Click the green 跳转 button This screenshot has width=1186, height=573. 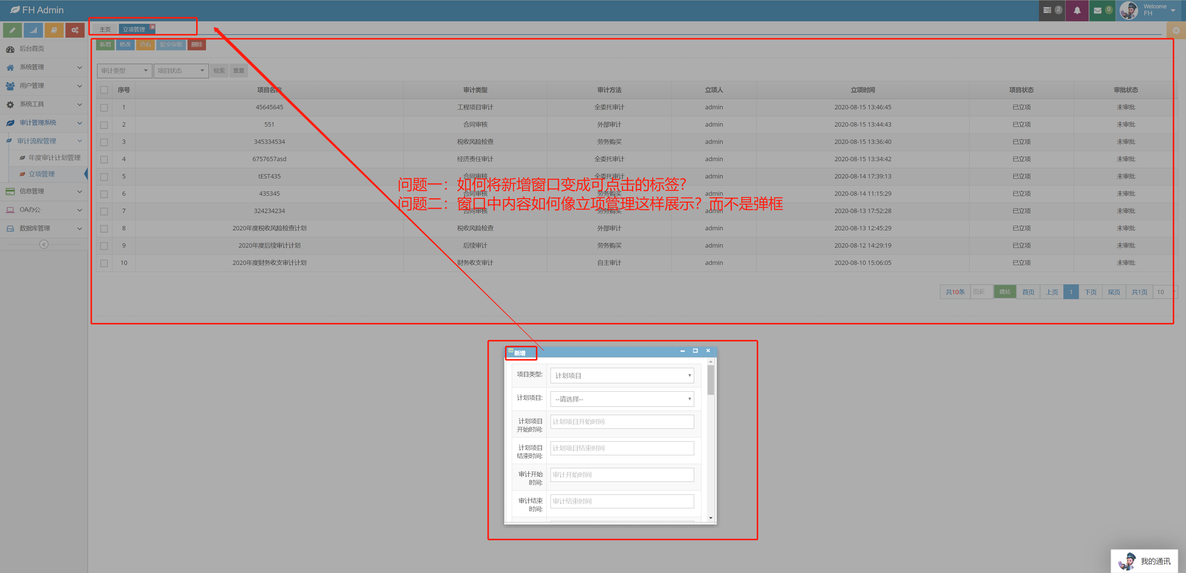point(1005,292)
